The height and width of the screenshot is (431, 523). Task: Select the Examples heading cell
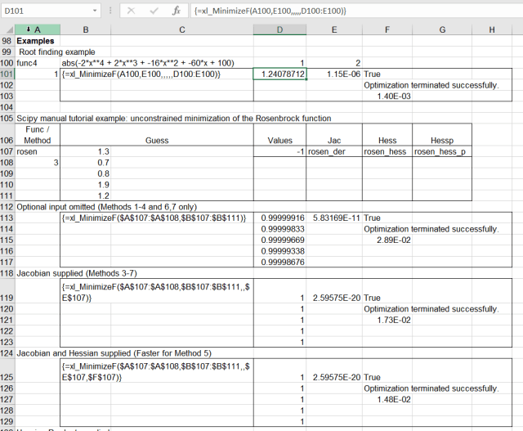pyautogui.click(x=36, y=41)
